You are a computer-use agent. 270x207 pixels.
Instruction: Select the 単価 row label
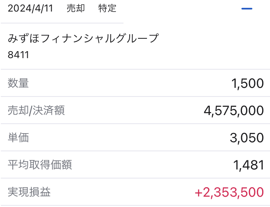pyautogui.click(x=18, y=138)
